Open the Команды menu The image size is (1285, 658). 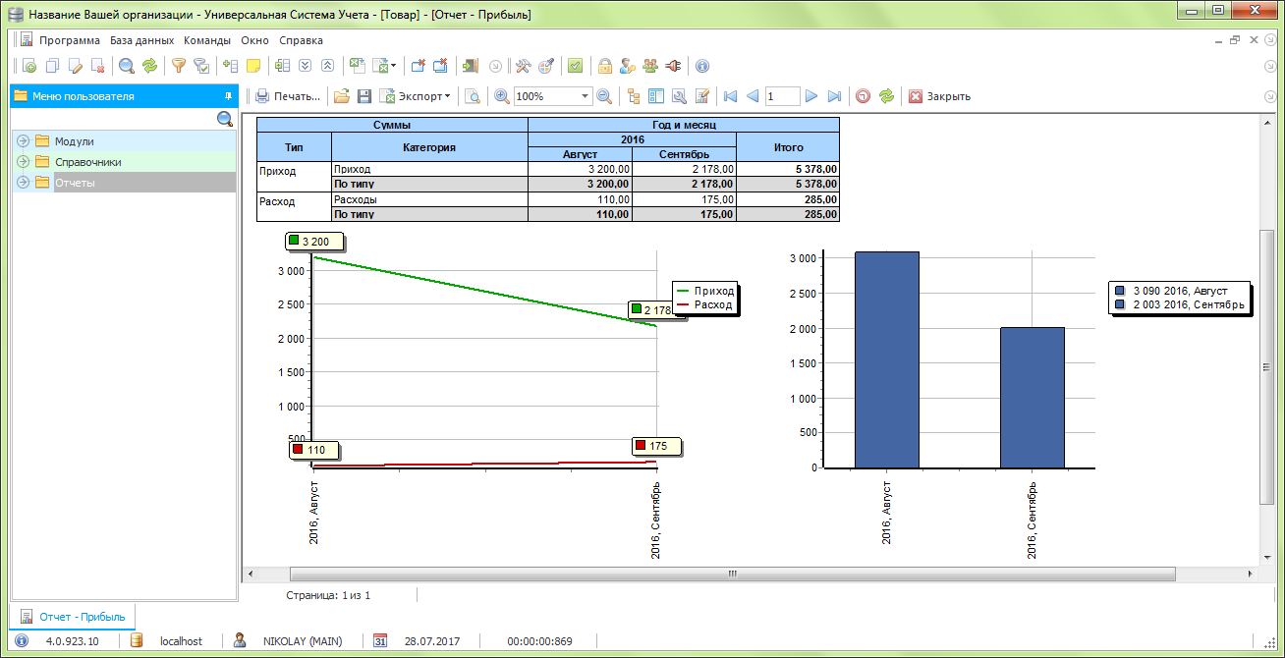click(x=207, y=40)
